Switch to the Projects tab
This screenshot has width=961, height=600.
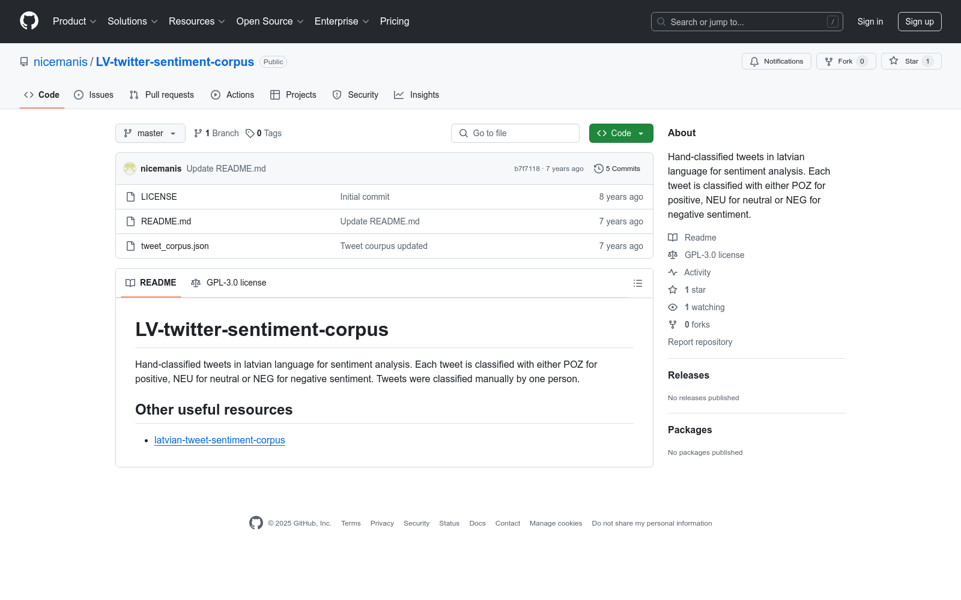pyautogui.click(x=293, y=95)
